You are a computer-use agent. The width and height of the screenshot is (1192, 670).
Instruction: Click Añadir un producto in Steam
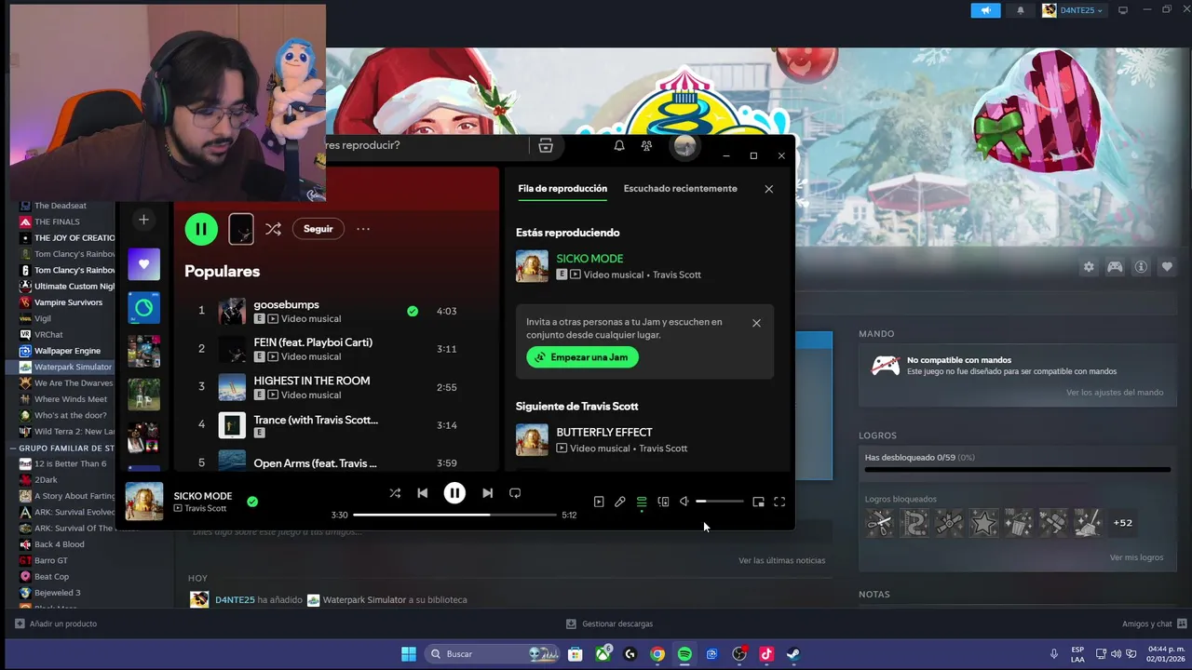tap(56, 623)
